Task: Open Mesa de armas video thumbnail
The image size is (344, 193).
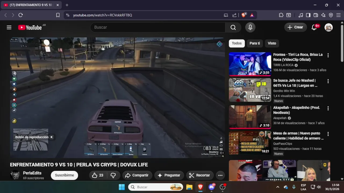Action: (x=250, y=143)
